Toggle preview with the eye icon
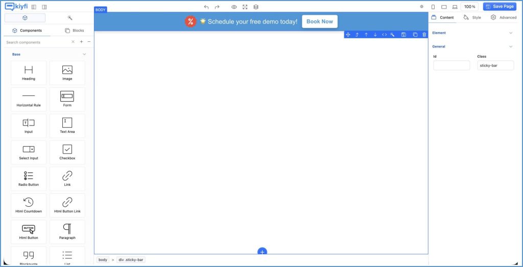The width and height of the screenshot is (523, 267). (x=234, y=7)
